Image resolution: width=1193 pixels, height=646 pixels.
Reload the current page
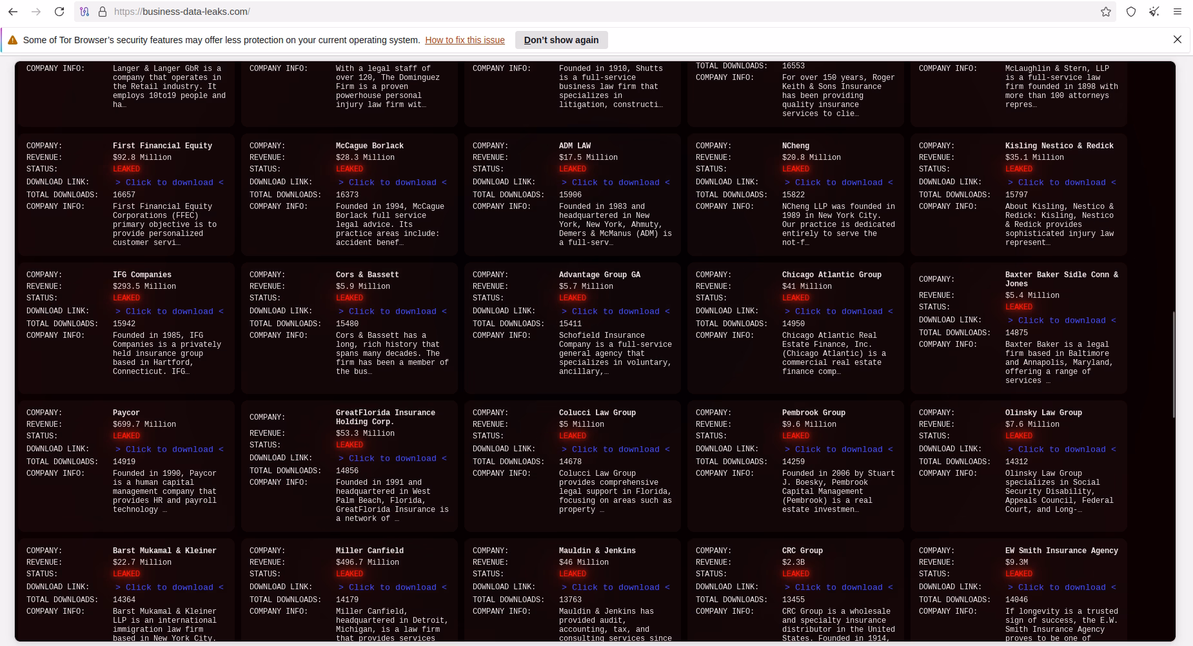59,12
